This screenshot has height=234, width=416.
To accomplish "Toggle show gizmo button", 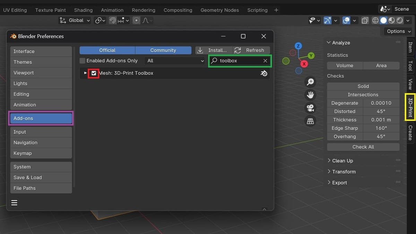I will click(328, 20).
